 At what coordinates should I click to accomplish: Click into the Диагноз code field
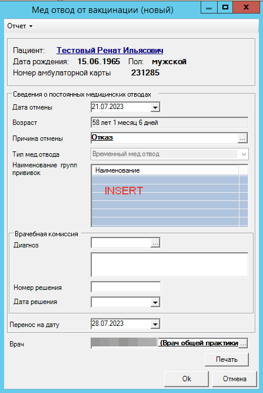point(121,243)
